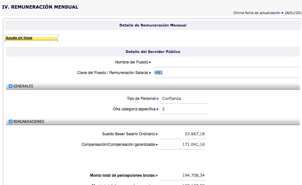Click the arrow next to Clave del Puesto
302x185 pixels.
[150, 73]
